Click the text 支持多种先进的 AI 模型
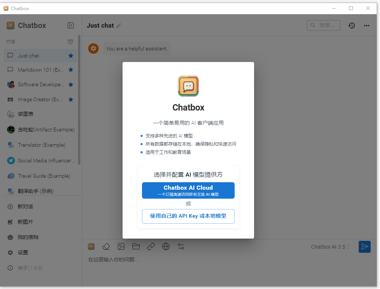 coord(169,136)
